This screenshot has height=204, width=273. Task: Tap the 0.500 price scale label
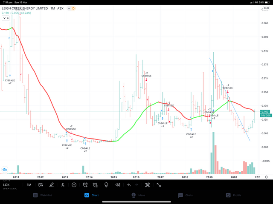pyautogui.click(x=265, y=37)
